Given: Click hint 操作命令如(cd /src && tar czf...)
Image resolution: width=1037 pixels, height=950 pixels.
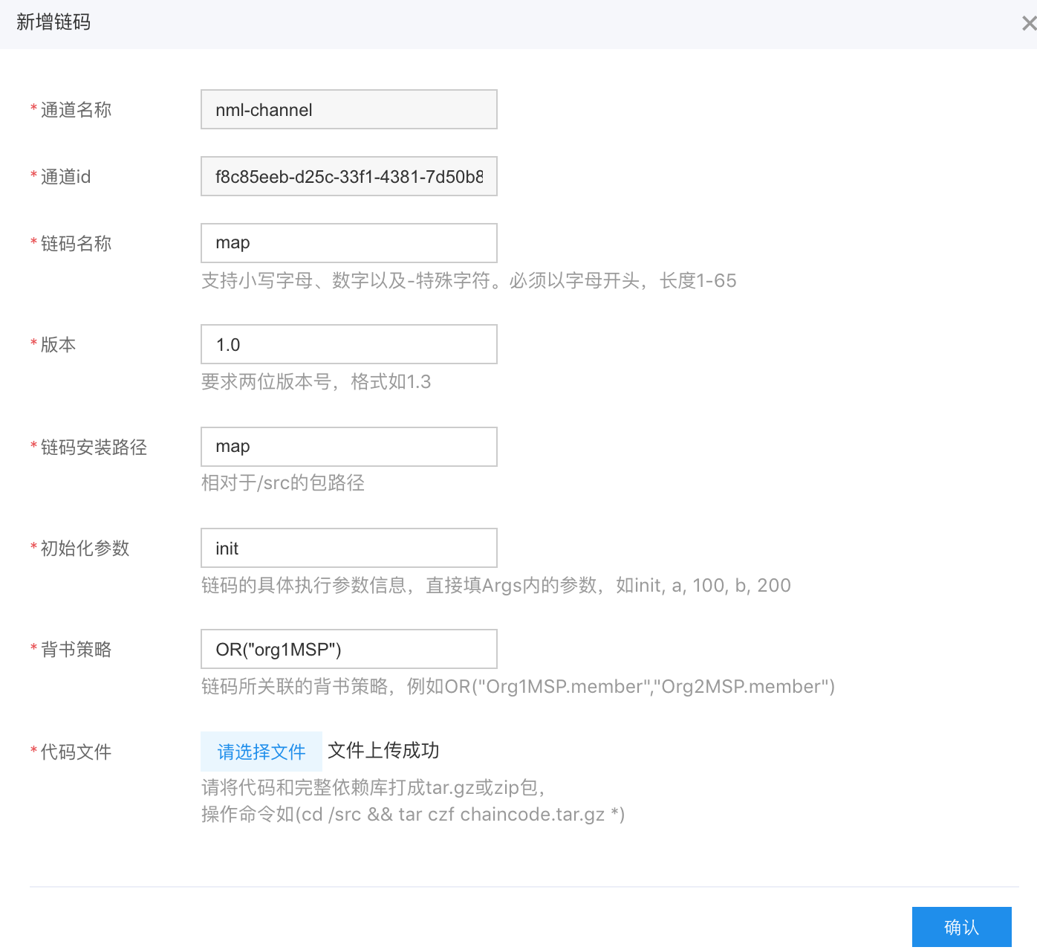Looking at the screenshot, I should pos(413,815).
